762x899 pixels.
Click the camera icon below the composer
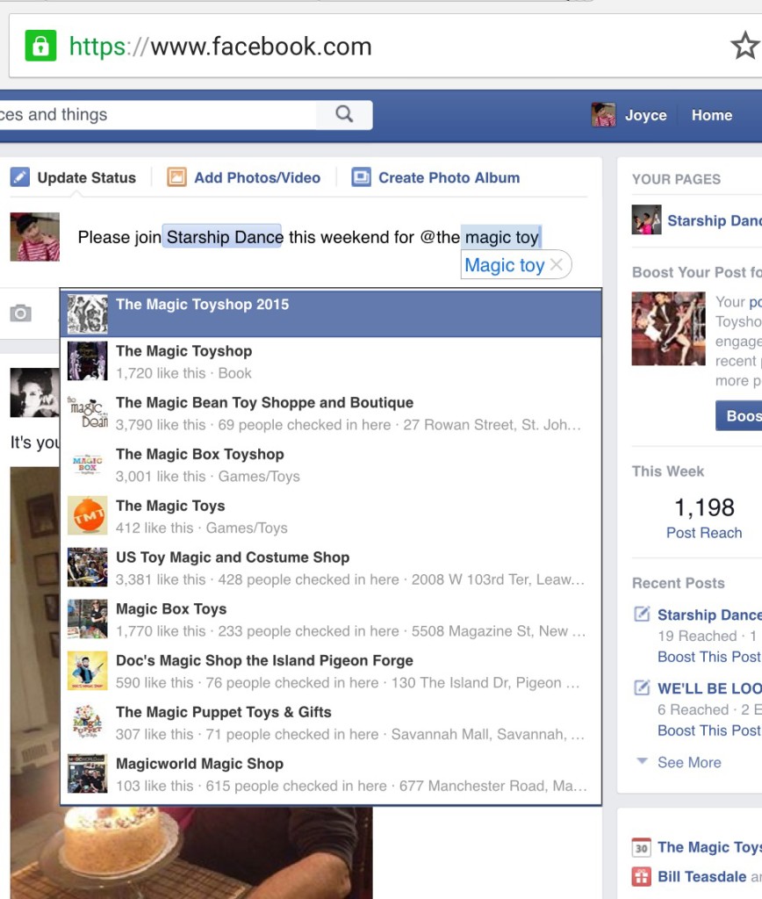pos(21,313)
